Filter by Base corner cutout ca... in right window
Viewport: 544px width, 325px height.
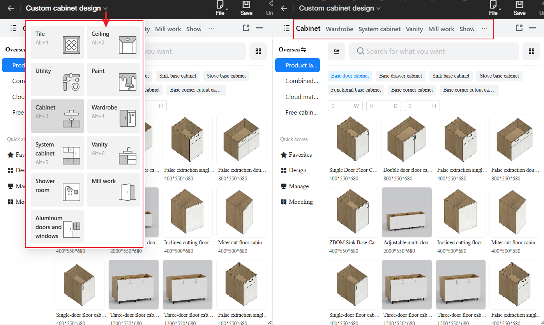coord(469,90)
